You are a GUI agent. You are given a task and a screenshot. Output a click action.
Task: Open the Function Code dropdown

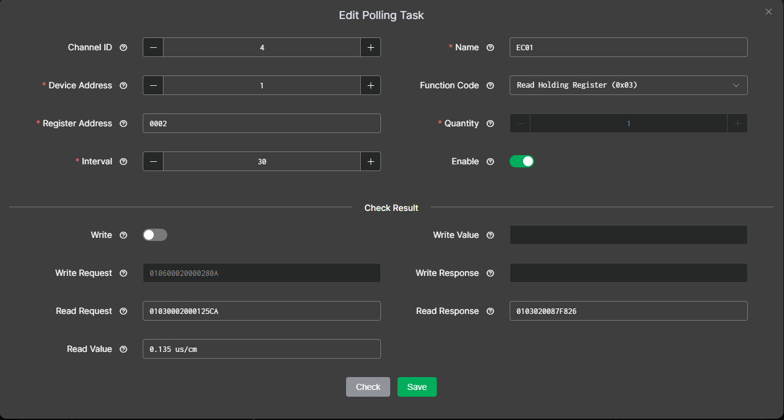pos(628,85)
